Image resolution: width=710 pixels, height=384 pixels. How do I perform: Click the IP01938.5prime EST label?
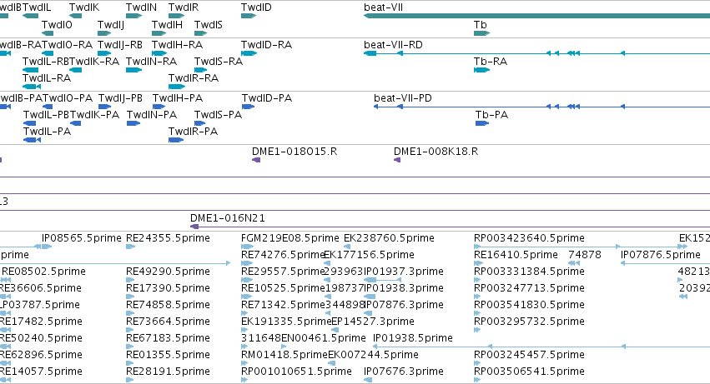(x=412, y=338)
